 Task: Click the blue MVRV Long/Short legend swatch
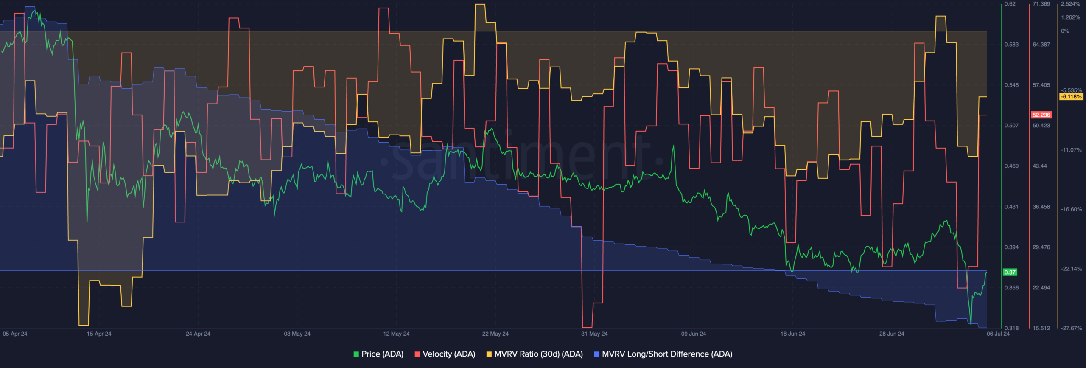596,354
